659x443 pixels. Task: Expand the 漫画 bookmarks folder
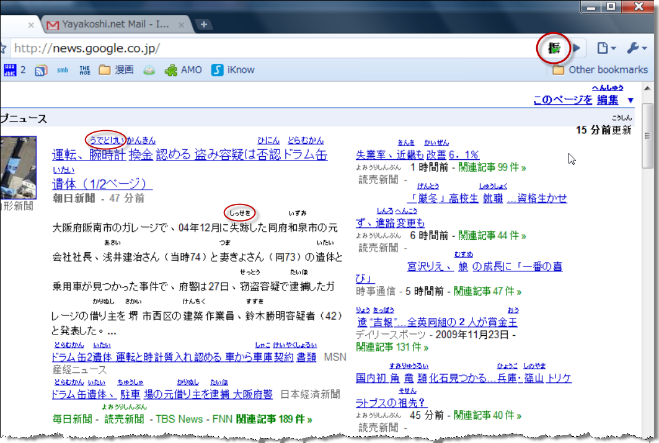click(117, 70)
